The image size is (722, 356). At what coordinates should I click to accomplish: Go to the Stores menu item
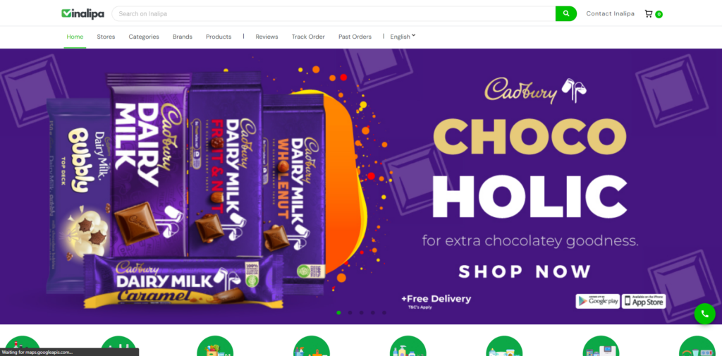(106, 37)
